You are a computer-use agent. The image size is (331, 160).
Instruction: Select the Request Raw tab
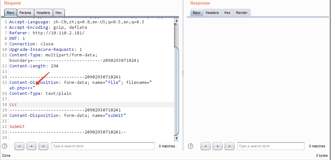click(10, 13)
